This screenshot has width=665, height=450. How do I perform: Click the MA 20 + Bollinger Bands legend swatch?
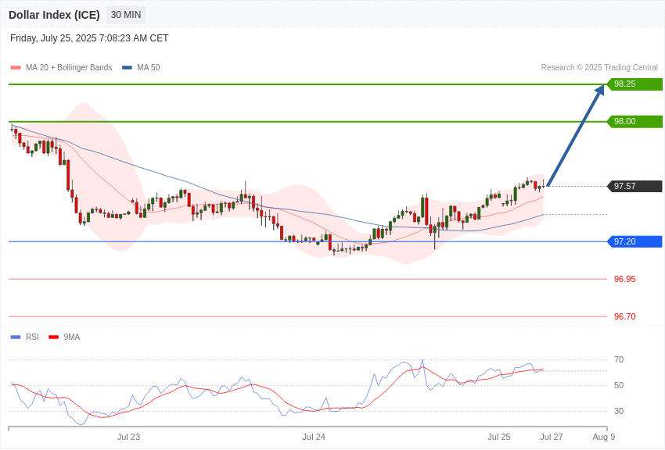click(x=16, y=68)
